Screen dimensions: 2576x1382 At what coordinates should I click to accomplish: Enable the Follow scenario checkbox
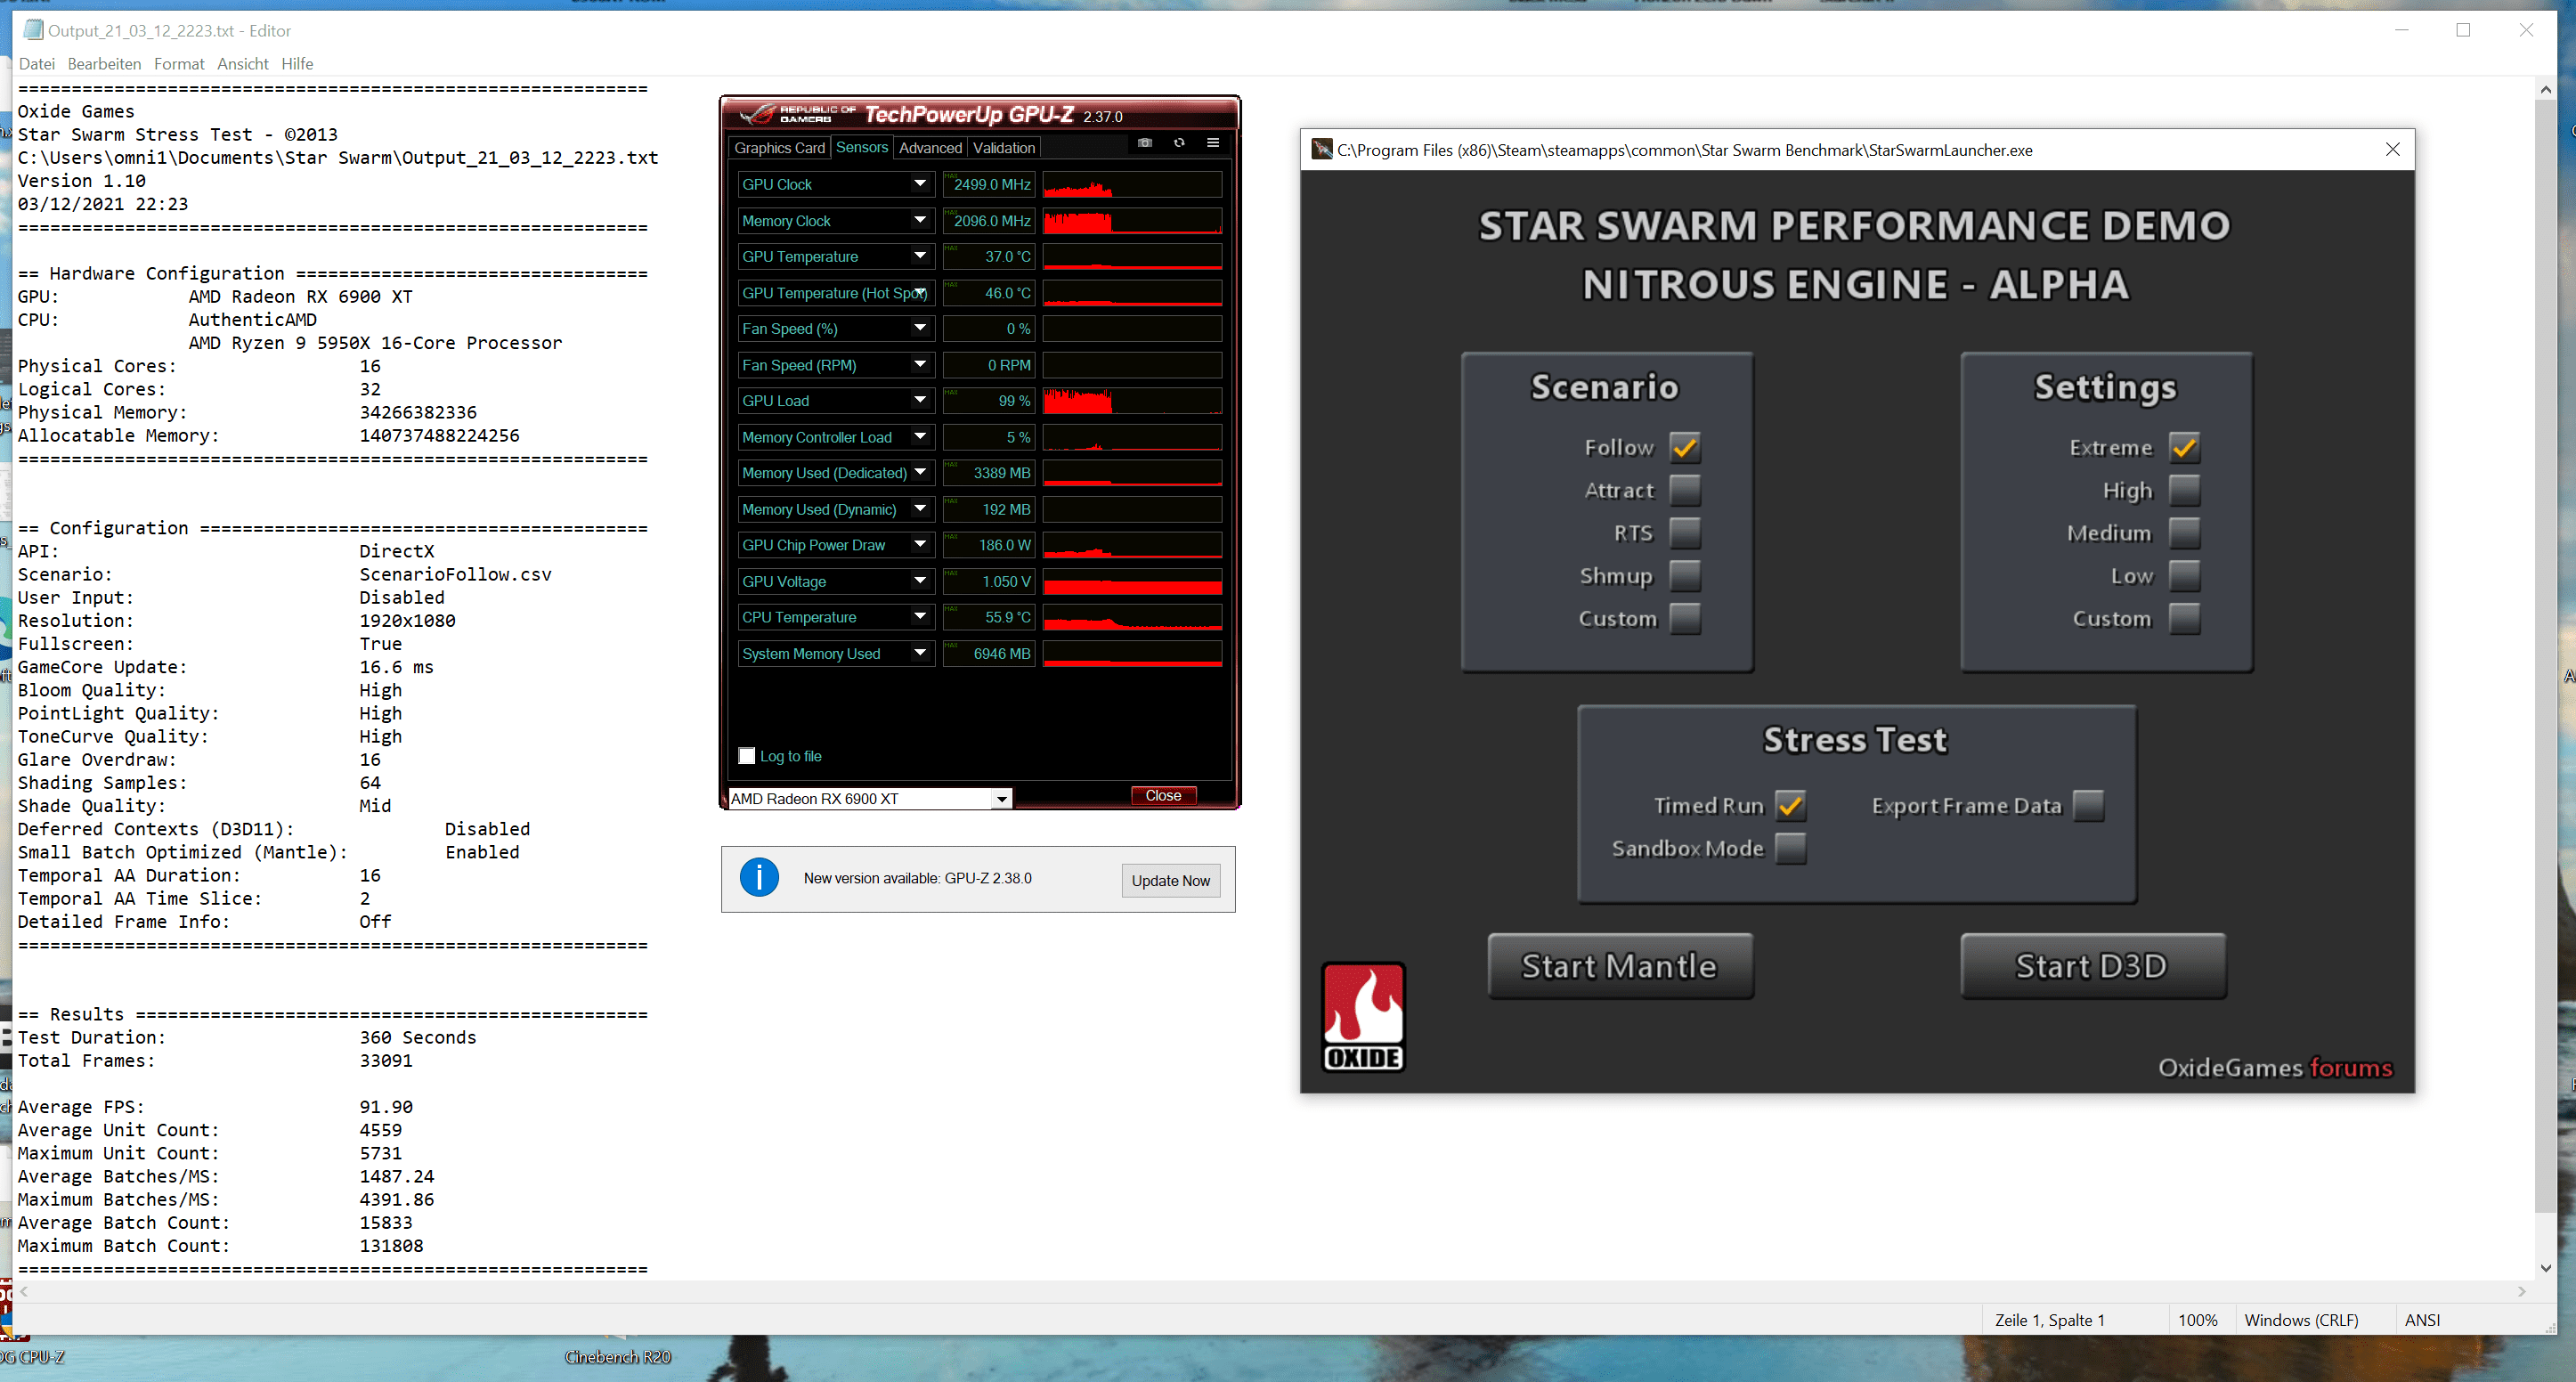pyautogui.click(x=1685, y=447)
